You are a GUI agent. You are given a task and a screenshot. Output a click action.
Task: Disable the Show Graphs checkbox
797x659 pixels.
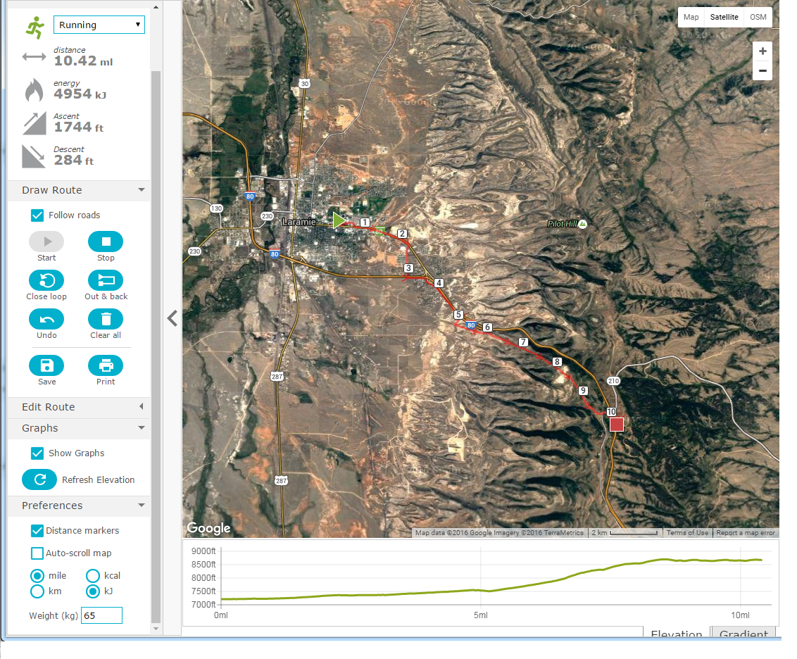(x=37, y=453)
